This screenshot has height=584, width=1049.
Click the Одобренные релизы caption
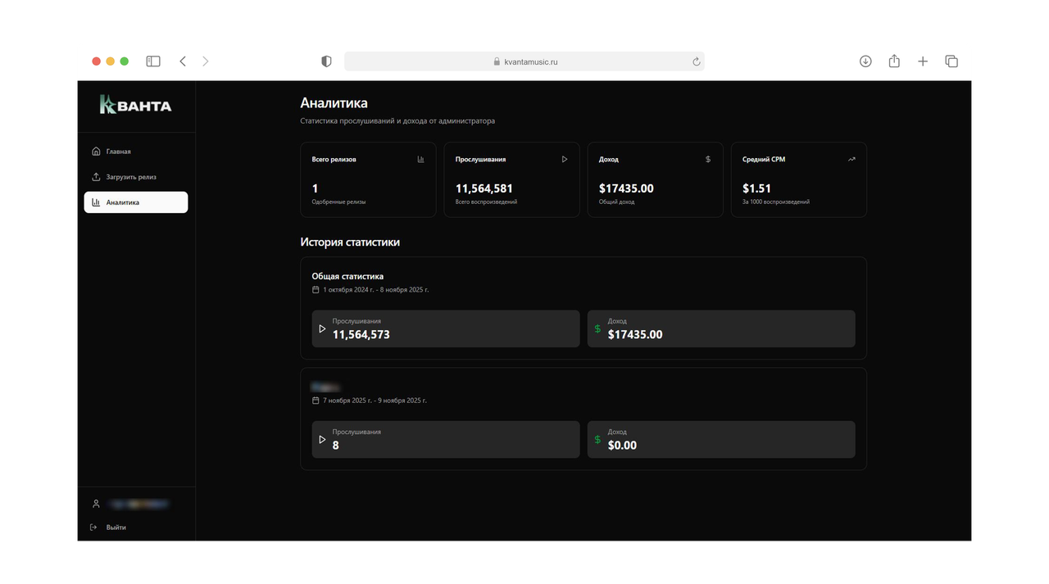pos(338,201)
